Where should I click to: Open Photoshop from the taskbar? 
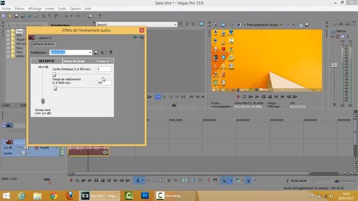pos(145,196)
